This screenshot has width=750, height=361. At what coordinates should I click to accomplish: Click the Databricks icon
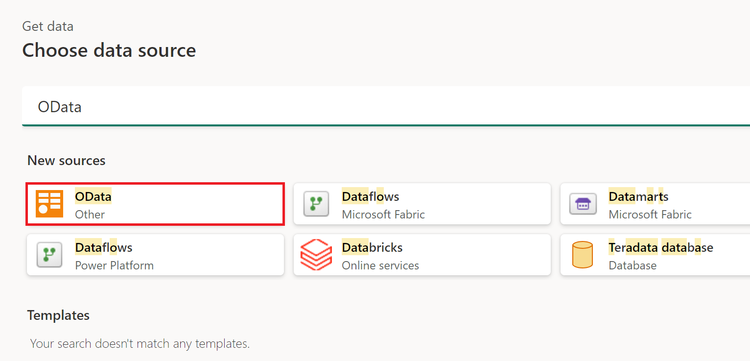click(x=316, y=255)
